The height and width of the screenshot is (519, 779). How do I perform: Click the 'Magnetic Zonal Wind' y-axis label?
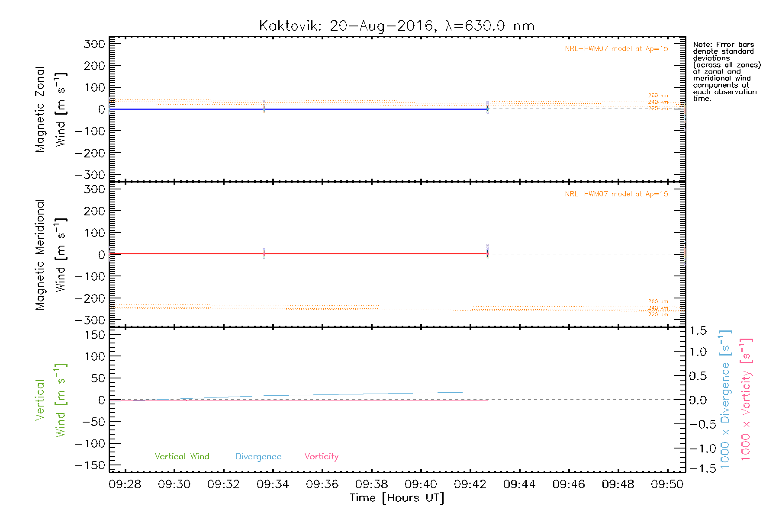[x=51, y=109]
